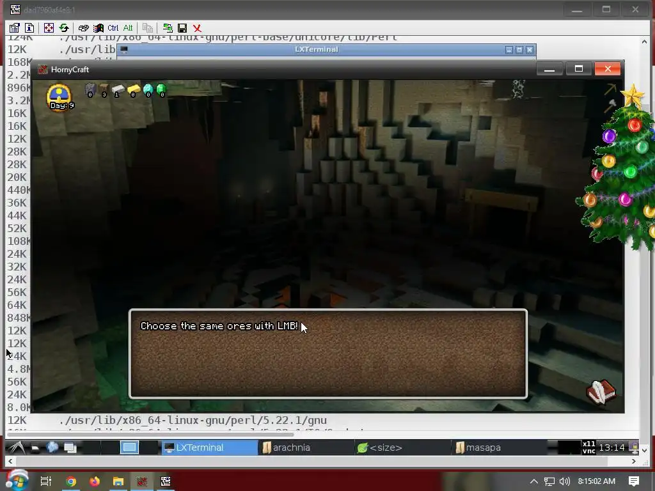Click the Windows clock 8:15:02 AM
655x491 pixels.
pyautogui.click(x=597, y=481)
